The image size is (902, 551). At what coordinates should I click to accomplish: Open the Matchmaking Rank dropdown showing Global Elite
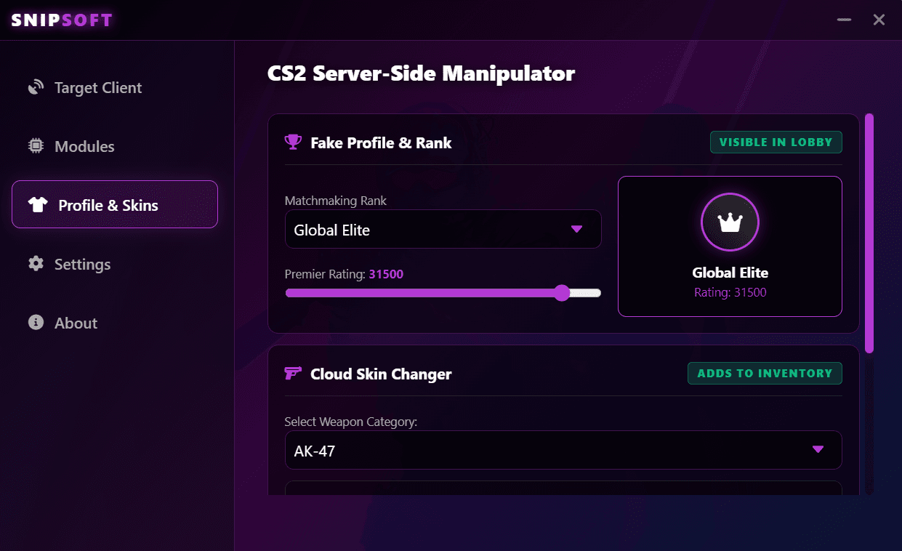pyautogui.click(x=443, y=230)
